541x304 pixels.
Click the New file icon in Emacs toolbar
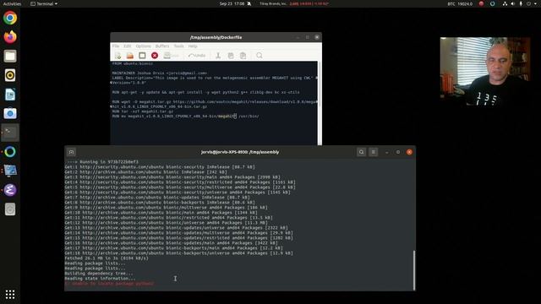click(117, 56)
